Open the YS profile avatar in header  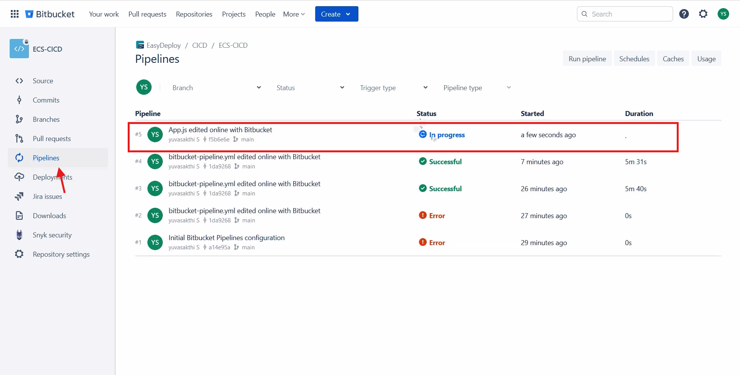tap(723, 14)
